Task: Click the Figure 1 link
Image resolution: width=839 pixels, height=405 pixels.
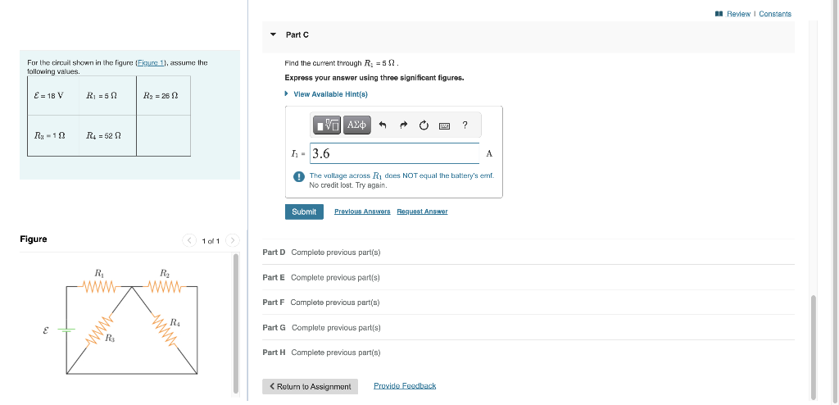Action: [152, 62]
